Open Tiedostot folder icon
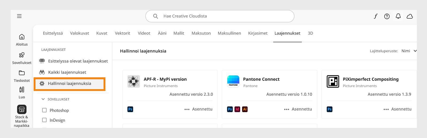 click(22, 73)
